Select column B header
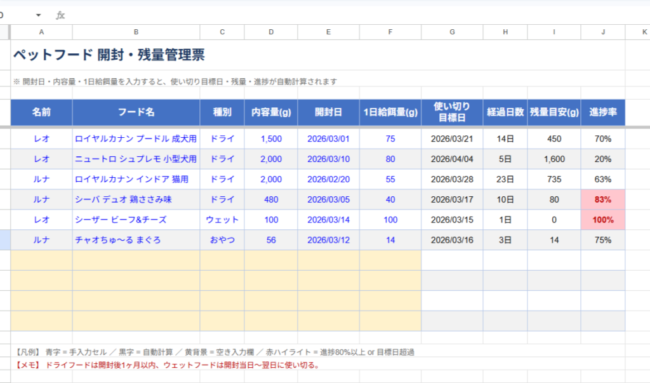This screenshot has width=650, height=383. click(136, 32)
